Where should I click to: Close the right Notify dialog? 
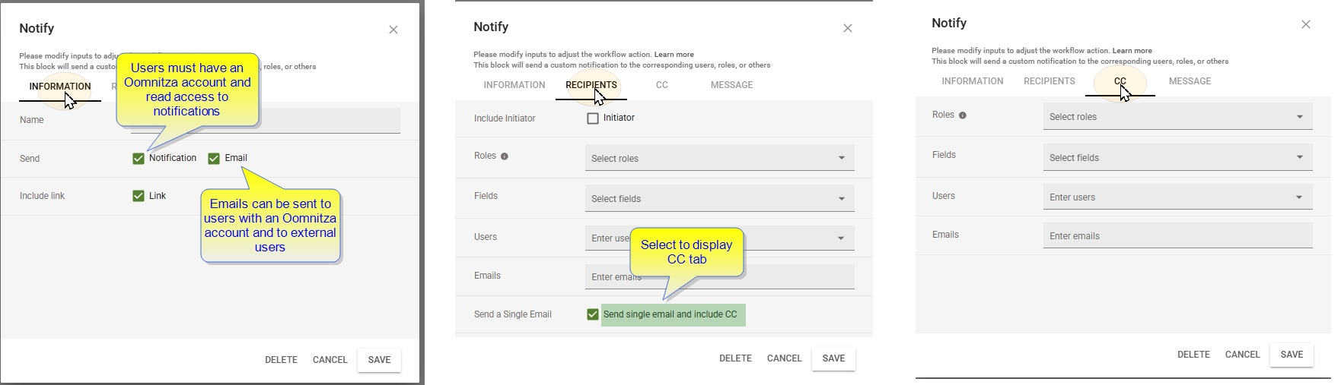(x=1305, y=24)
